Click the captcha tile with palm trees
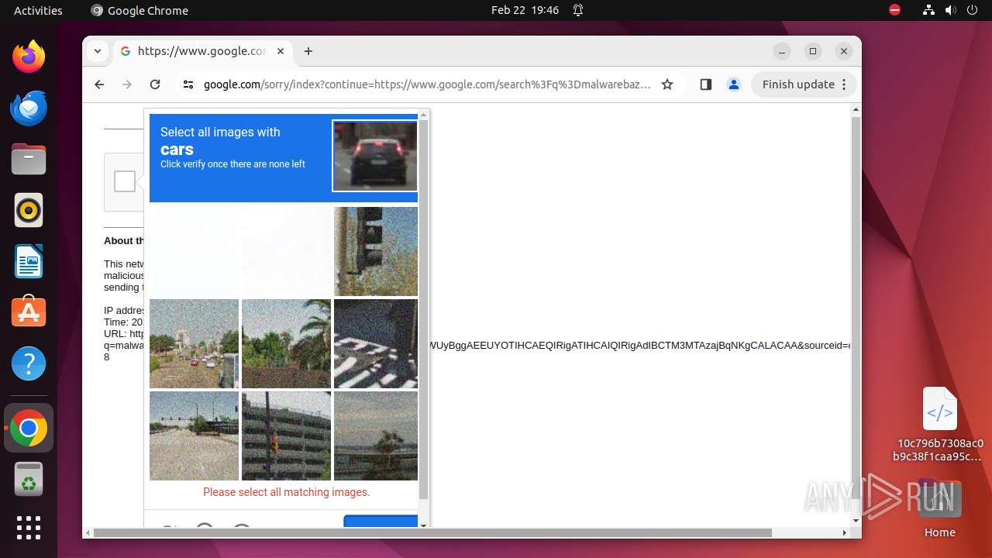This screenshot has width=992, height=558. click(x=286, y=343)
